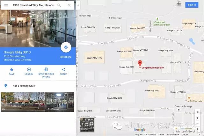Select Google MTV 1230 label
This screenshot has height=136, width=204.
tap(175, 31)
